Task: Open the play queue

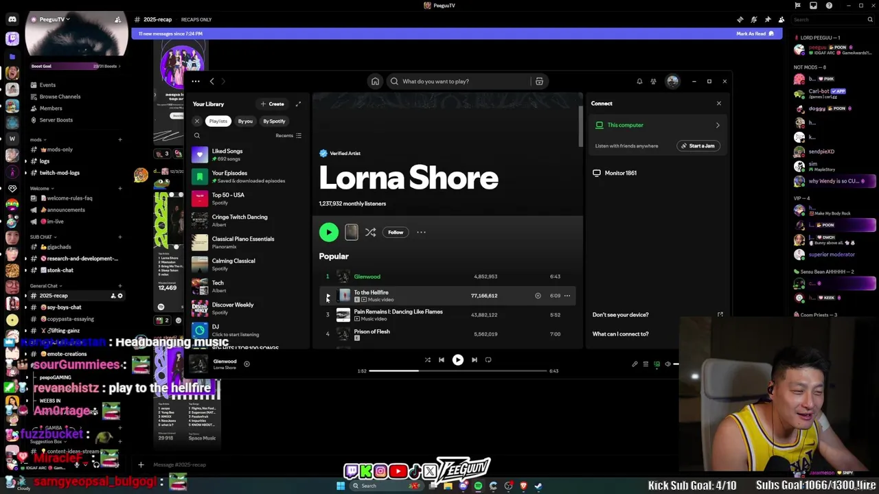Action: (646, 364)
